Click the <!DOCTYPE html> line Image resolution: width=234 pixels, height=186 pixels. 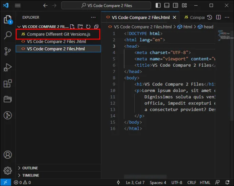click(x=143, y=33)
